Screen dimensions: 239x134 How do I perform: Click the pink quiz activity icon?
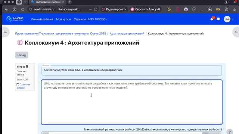click(x=20, y=42)
